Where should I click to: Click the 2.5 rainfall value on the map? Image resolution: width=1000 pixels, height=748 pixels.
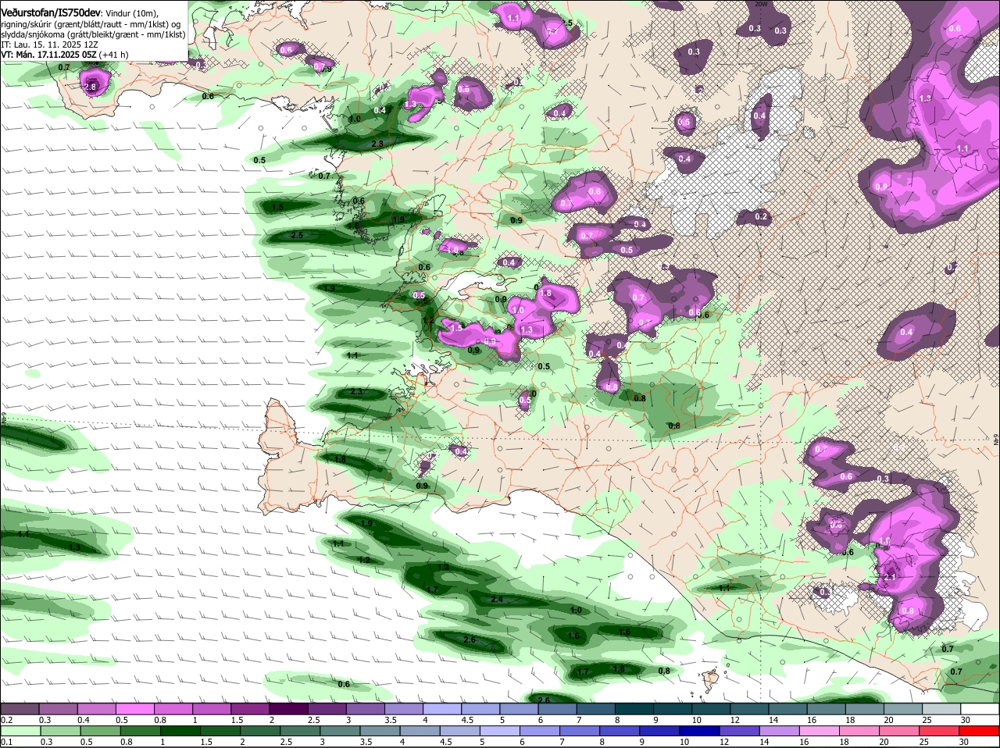coord(297,235)
